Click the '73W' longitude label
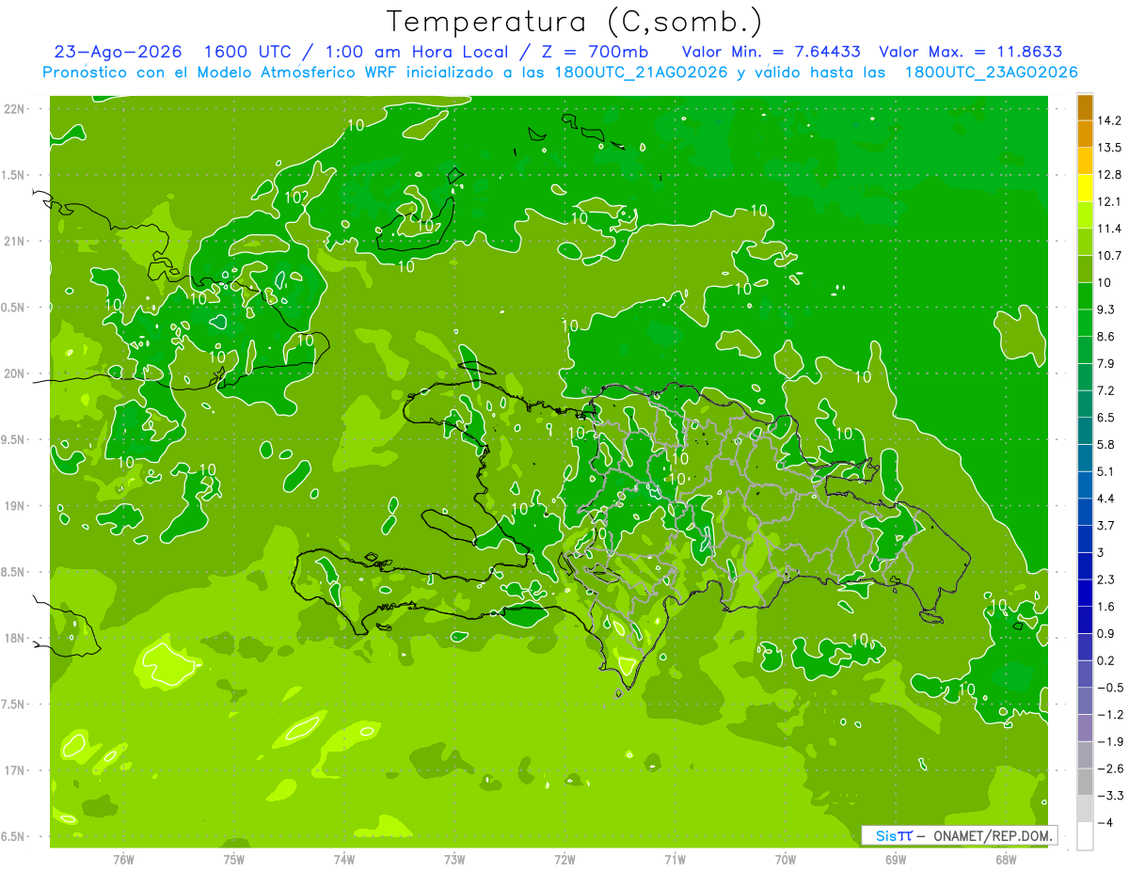The image size is (1129, 872). click(454, 859)
